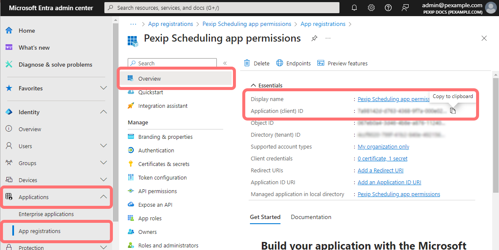Open the help menu icon
This screenshot has width=499, height=250.
[x=388, y=7]
